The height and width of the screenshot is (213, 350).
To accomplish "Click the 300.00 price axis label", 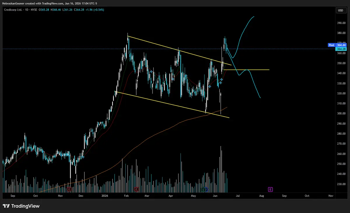I will coord(341,114).
